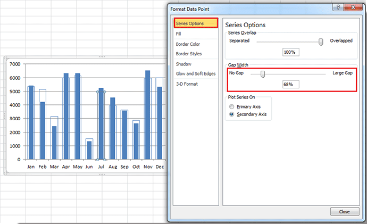Click the Gap Width 68% input box

(291, 85)
